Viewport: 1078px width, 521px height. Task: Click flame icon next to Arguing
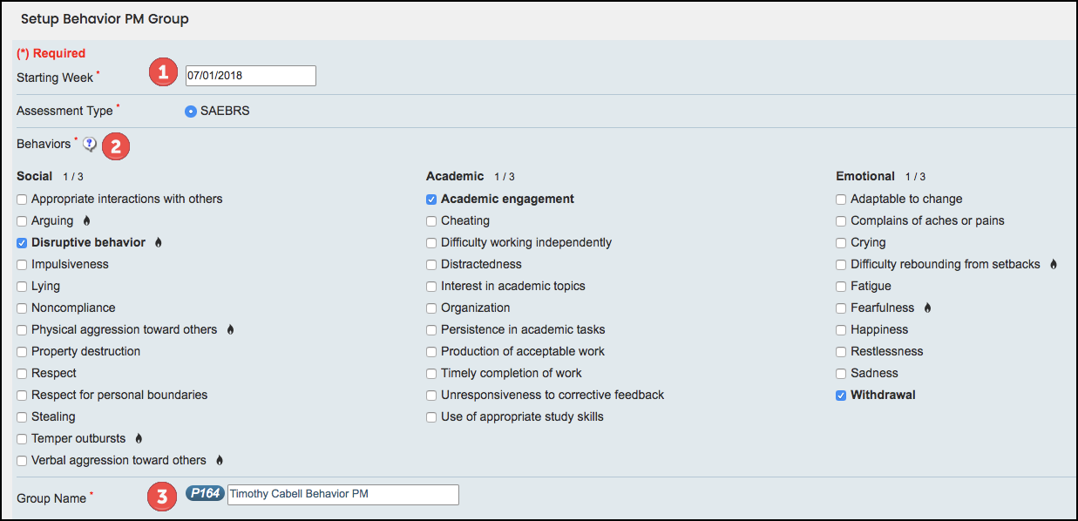[x=86, y=220]
